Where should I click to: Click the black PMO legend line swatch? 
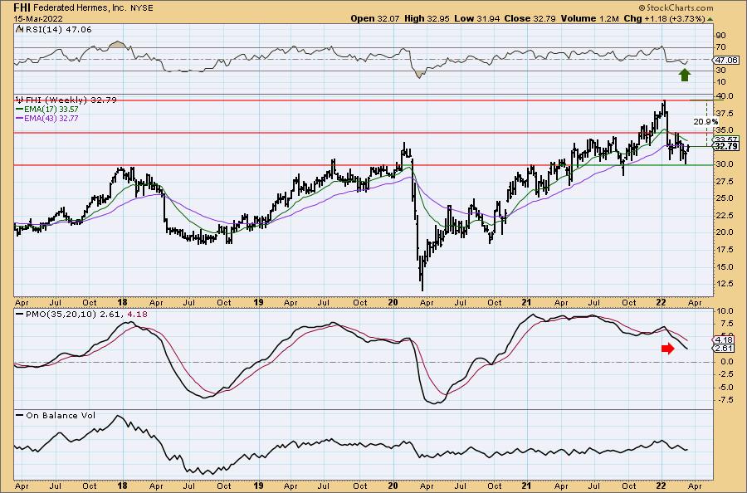pos(20,314)
